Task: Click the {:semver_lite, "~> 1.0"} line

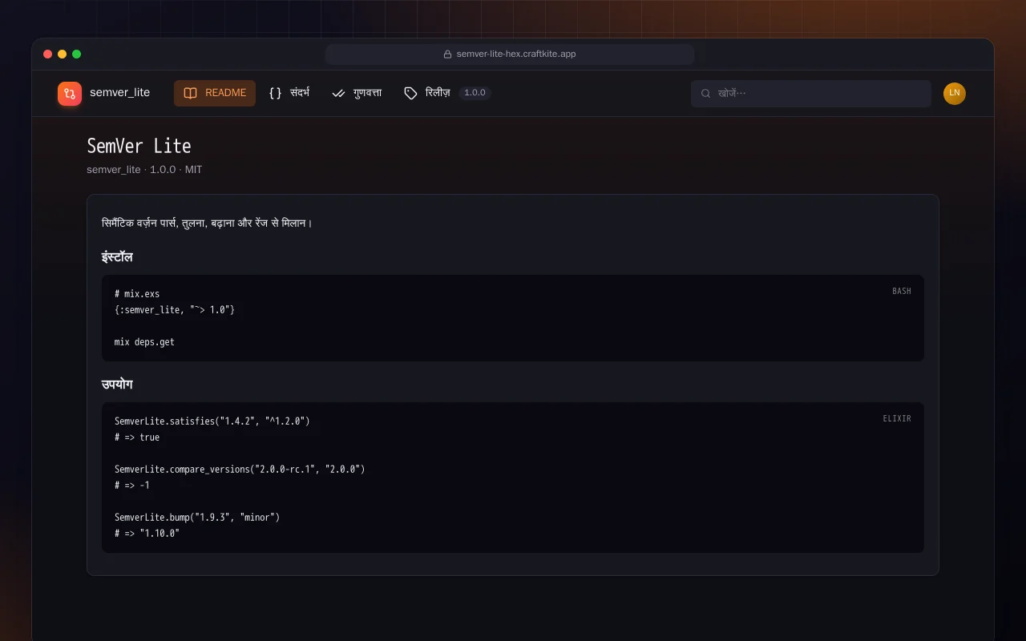Action: pos(175,310)
